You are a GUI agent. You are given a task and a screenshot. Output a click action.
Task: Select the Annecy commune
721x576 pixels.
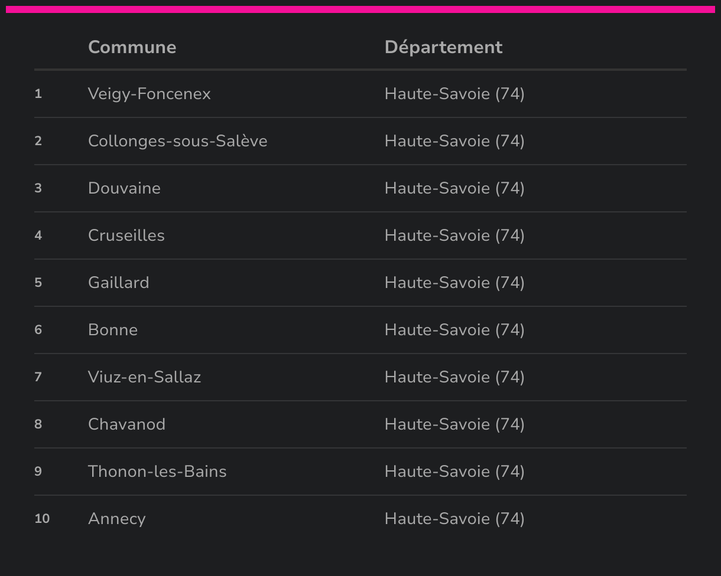click(x=116, y=519)
